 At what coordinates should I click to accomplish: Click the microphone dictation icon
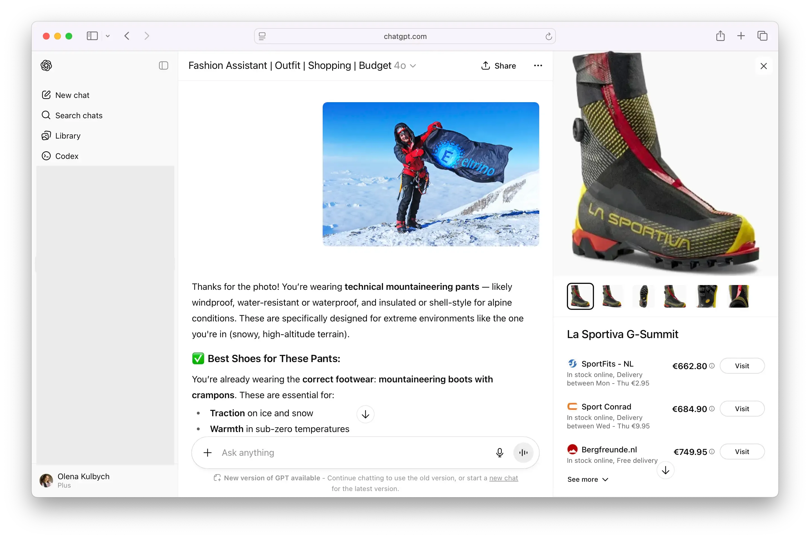pos(499,453)
